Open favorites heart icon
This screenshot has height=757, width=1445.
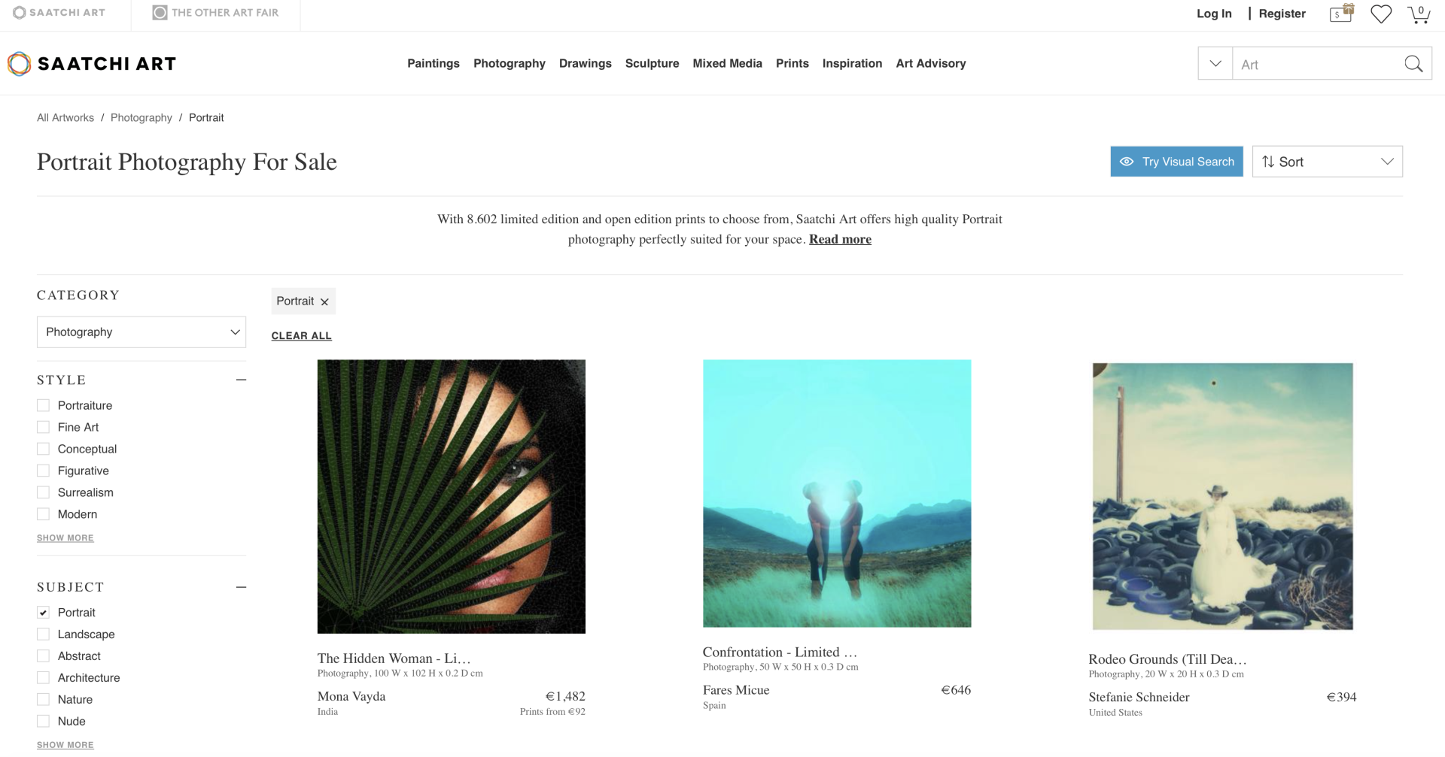point(1381,14)
